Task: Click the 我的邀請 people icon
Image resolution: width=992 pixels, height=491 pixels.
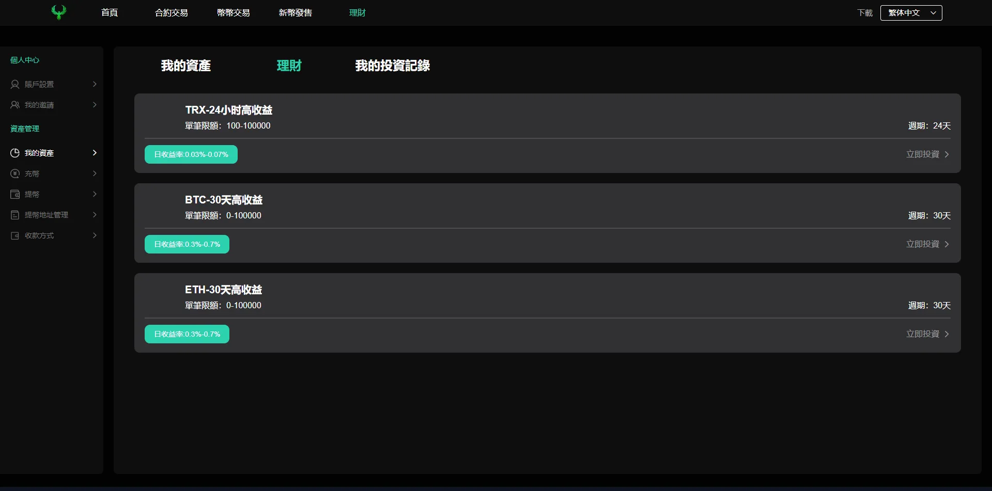Action: coord(15,105)
